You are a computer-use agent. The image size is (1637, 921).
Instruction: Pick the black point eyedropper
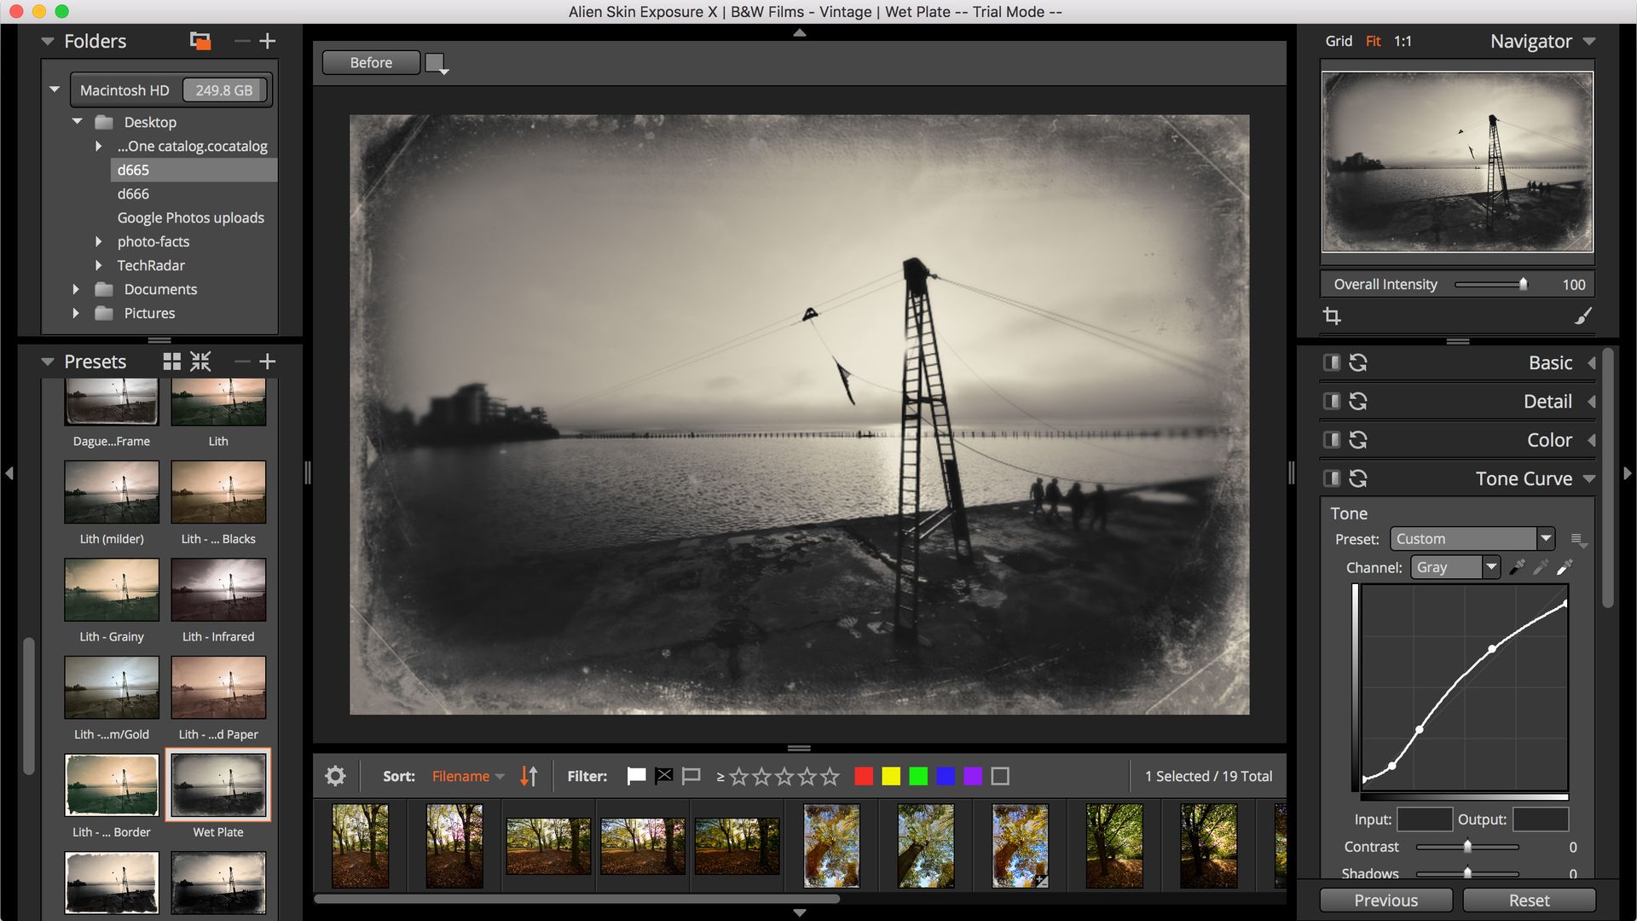pyautogui.click(x=1517, y=567)
